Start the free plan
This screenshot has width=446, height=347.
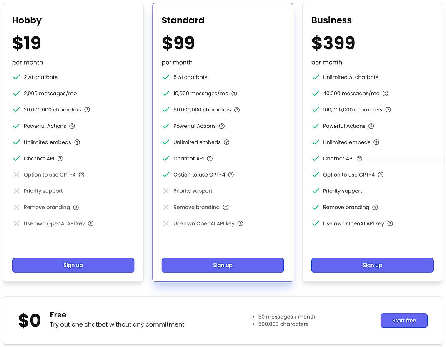click(404, 320)
